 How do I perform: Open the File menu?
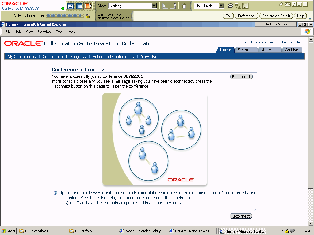coord(8,32)
